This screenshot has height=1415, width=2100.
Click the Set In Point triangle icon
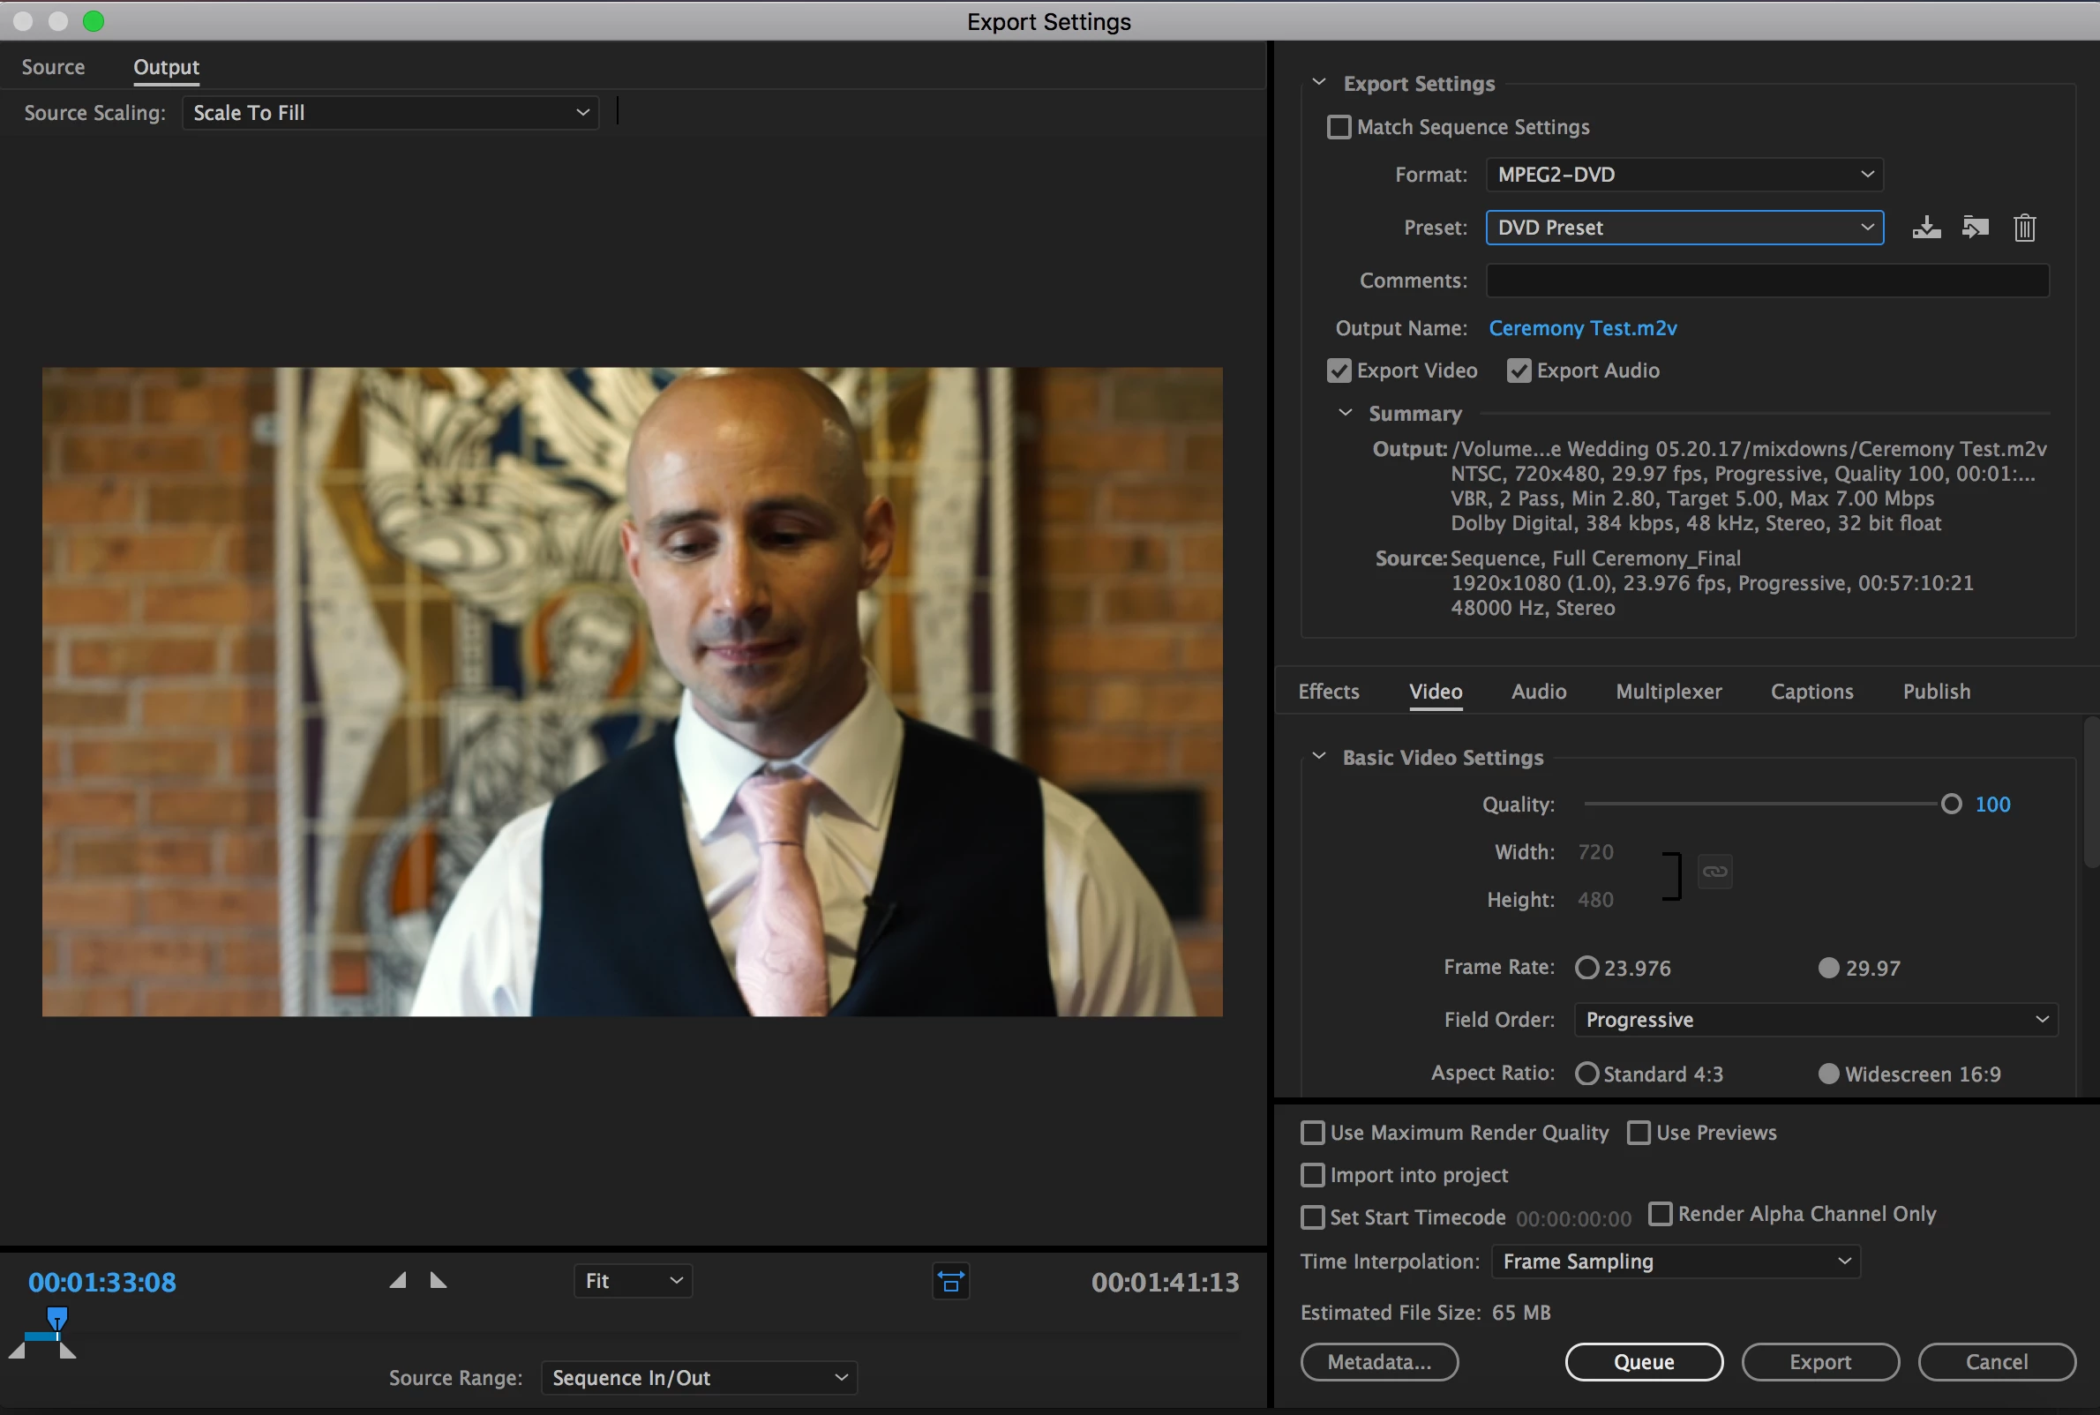pyautogui.click(x=398, y=1281)
